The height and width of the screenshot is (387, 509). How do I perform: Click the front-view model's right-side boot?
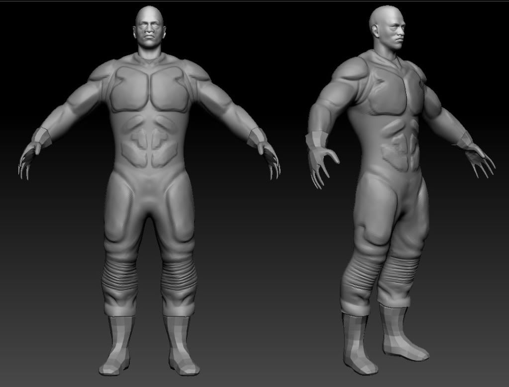180,344
